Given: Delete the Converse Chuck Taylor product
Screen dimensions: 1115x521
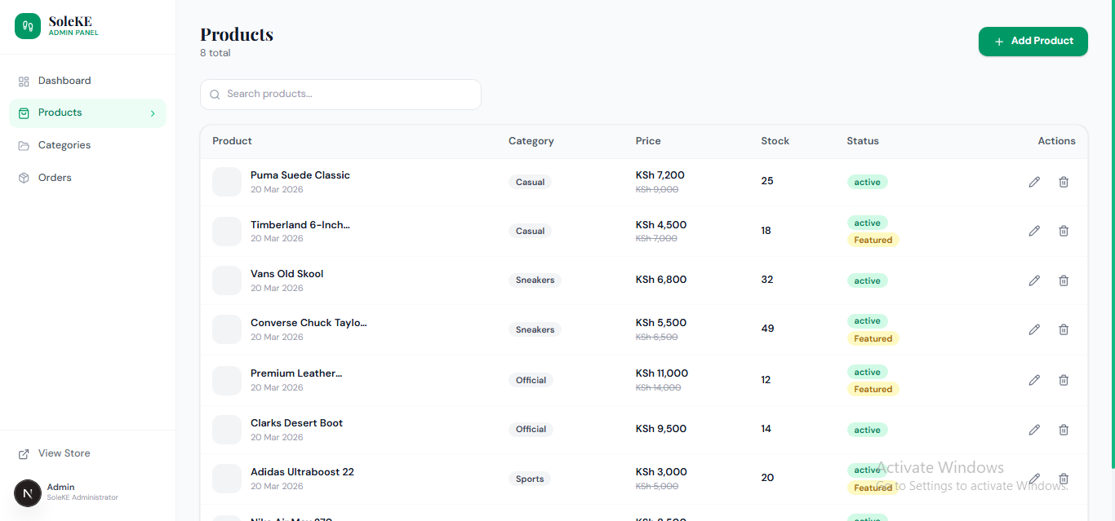Looking at the screenshot, I should tap(1064, 329).
